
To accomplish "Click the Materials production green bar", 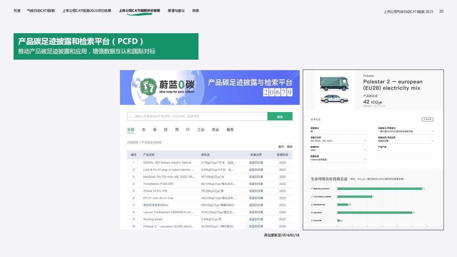I will [380, 188].
